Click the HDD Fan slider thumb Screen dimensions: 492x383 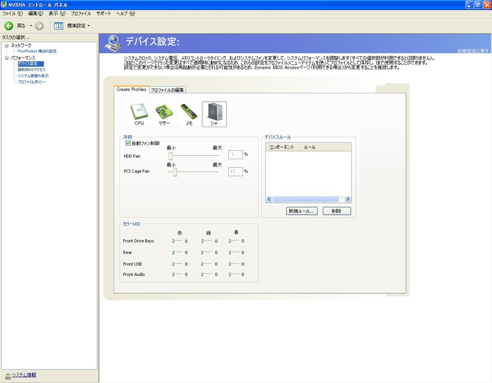point(171,156)
